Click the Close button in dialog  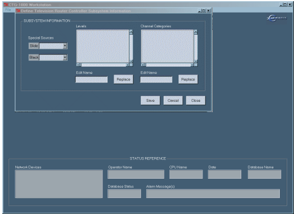[196, 101]
